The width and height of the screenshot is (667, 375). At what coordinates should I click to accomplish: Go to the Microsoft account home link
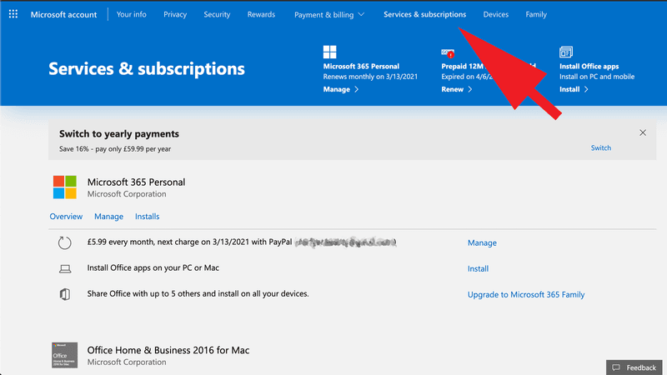(64, 14)
